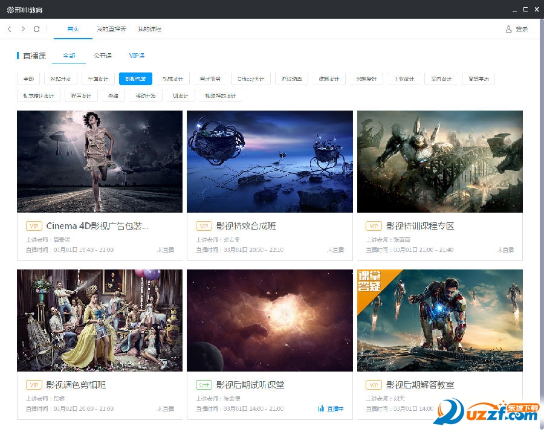Select the VIP课 tab

(137, 56)
